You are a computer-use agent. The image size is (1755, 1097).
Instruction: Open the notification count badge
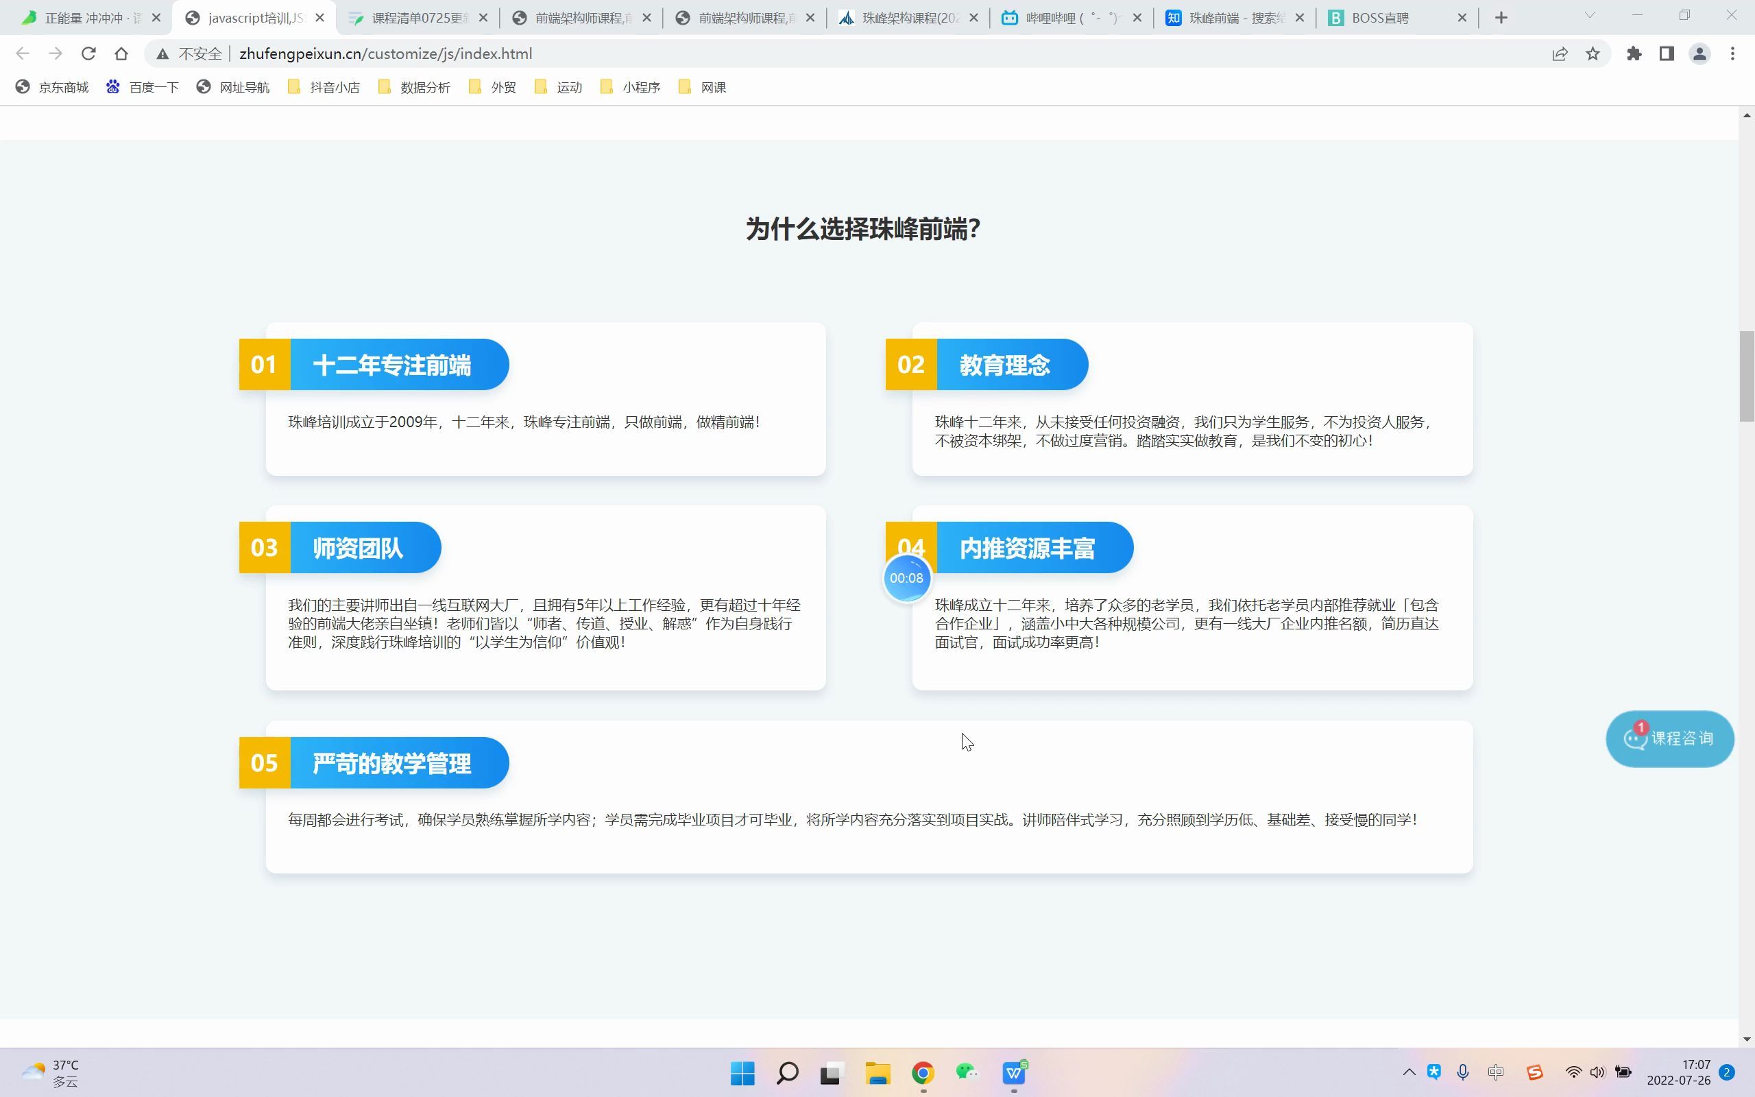[x=1728, y=1072]
